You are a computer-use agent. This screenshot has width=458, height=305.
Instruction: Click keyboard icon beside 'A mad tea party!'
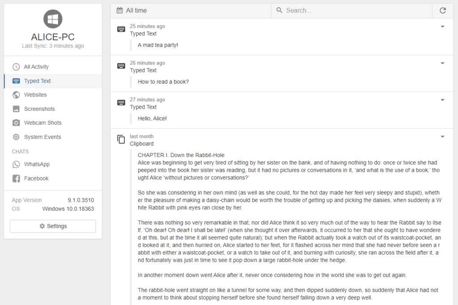(121, 30)
